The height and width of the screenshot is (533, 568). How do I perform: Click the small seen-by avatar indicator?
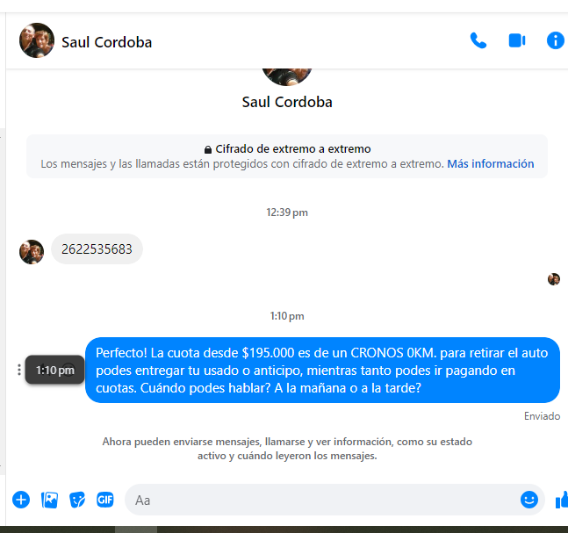pos(553,279)
